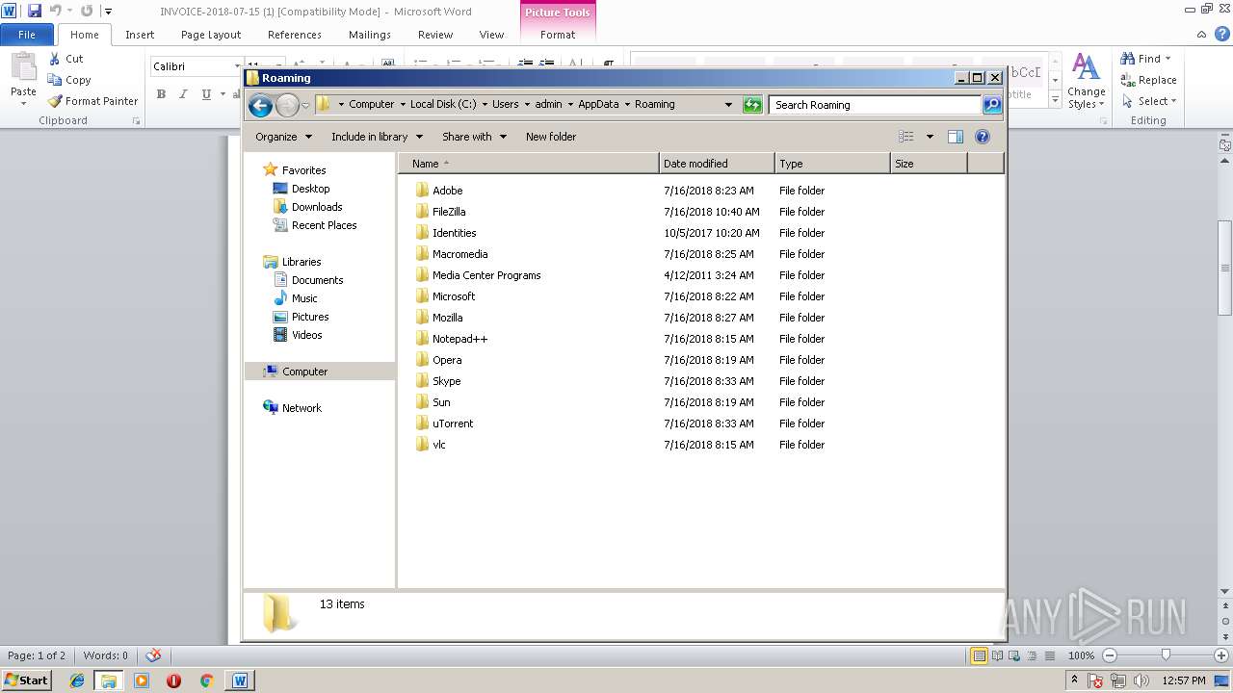Click the Zoom In plus button

tap(1220, 655)
